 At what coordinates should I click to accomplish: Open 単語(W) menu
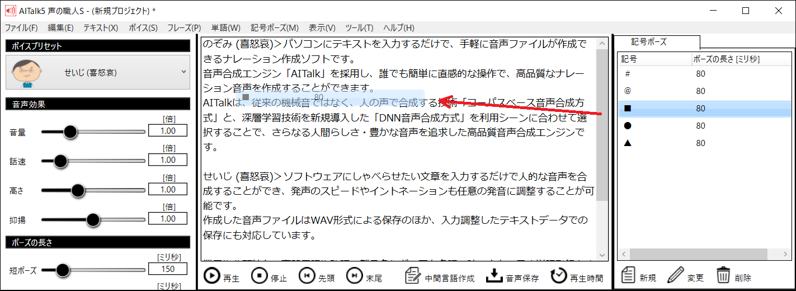pos(226,28)
